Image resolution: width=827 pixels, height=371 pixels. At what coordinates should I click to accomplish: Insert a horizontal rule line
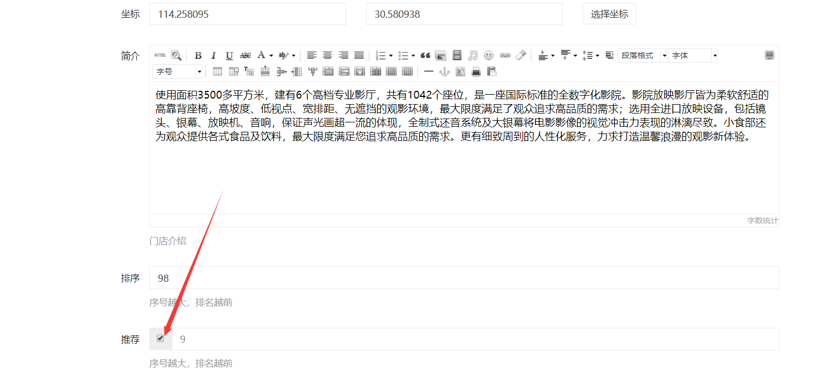(429, 71)
